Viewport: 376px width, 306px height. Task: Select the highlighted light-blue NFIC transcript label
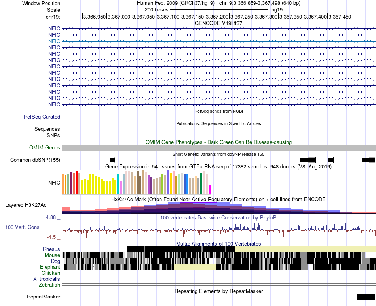coord(54,41)
